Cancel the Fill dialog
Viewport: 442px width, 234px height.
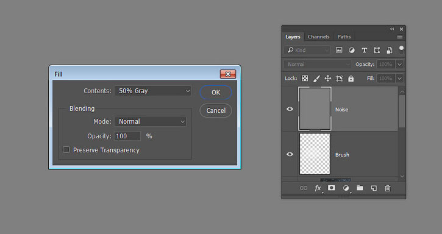216,110
